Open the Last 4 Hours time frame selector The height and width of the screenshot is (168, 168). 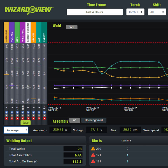[x=95, y=12]
